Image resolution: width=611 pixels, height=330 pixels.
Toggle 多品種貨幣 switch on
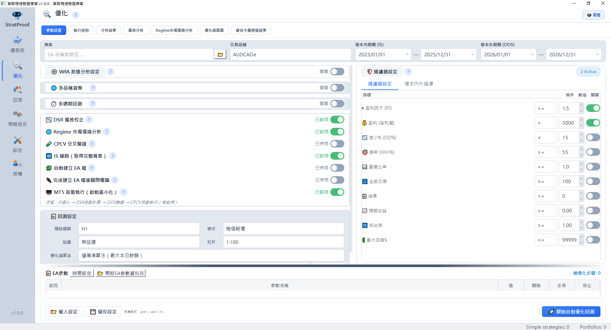[337, 88]
